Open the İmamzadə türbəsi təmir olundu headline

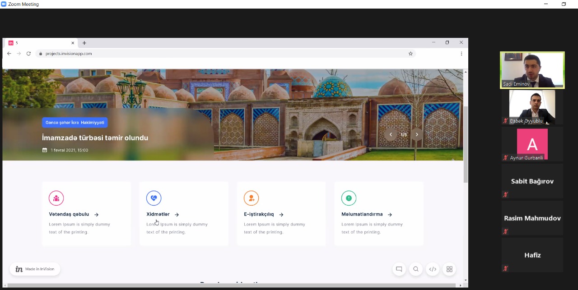(95, 138)
